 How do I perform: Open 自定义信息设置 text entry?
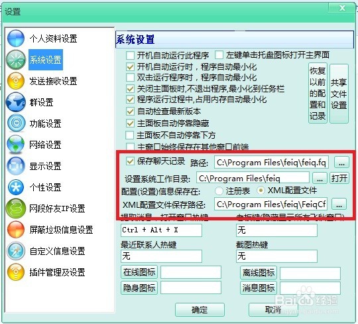click(x=57, y=251)
